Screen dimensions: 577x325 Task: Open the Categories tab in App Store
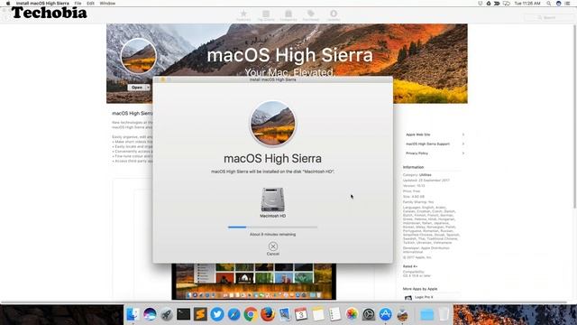point(288,15)
